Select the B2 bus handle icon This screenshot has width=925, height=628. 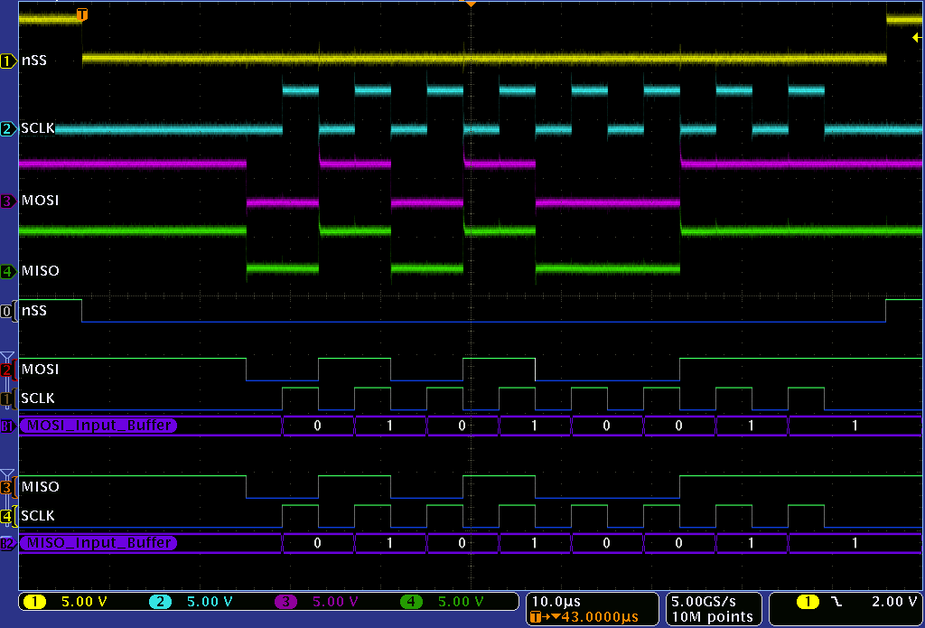point(8,543)
